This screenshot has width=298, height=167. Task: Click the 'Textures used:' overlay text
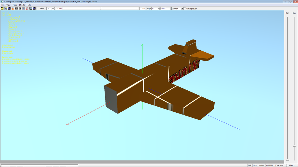[7, 57]
